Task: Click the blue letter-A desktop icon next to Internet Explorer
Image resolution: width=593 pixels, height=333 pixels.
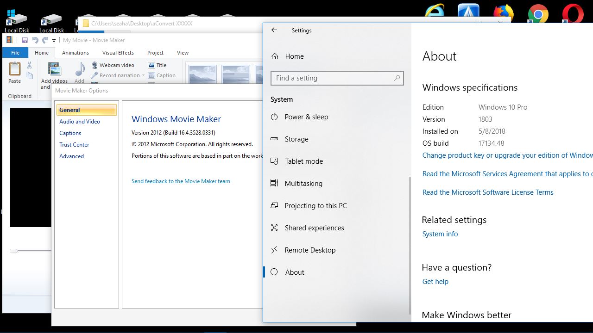Action: [x=468, y=13]
